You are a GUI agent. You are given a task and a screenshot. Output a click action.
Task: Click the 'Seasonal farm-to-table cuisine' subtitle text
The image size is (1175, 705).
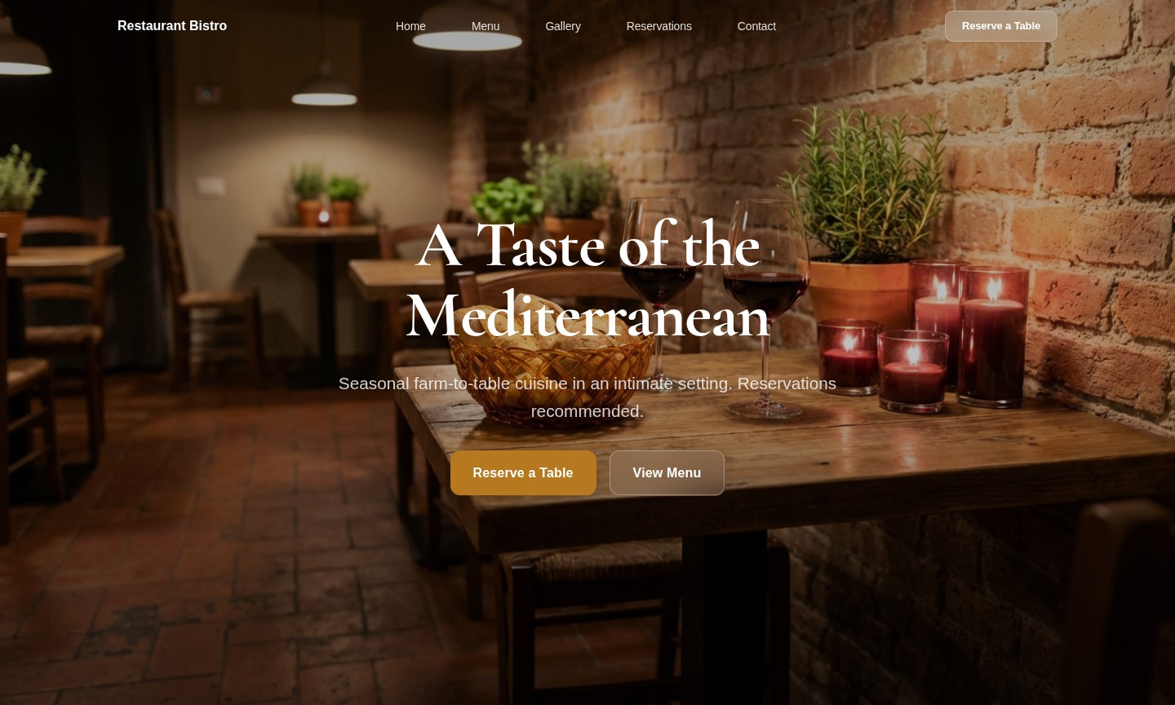pyautogui.click(x=587, y=397)
